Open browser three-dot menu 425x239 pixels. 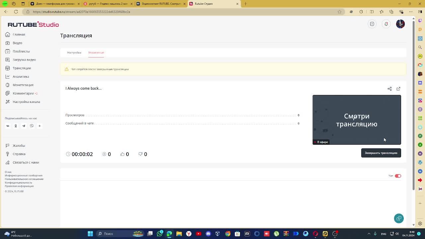[x=411, y=12]
